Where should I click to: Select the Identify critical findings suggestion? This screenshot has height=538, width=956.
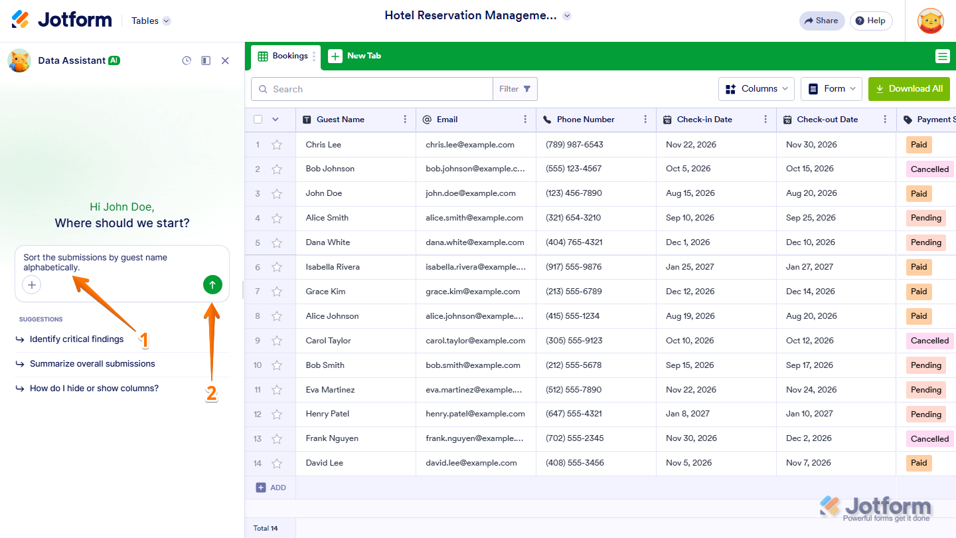click(x=76, y=339)
